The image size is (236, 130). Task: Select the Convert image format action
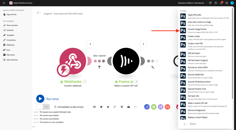[205, 30]
